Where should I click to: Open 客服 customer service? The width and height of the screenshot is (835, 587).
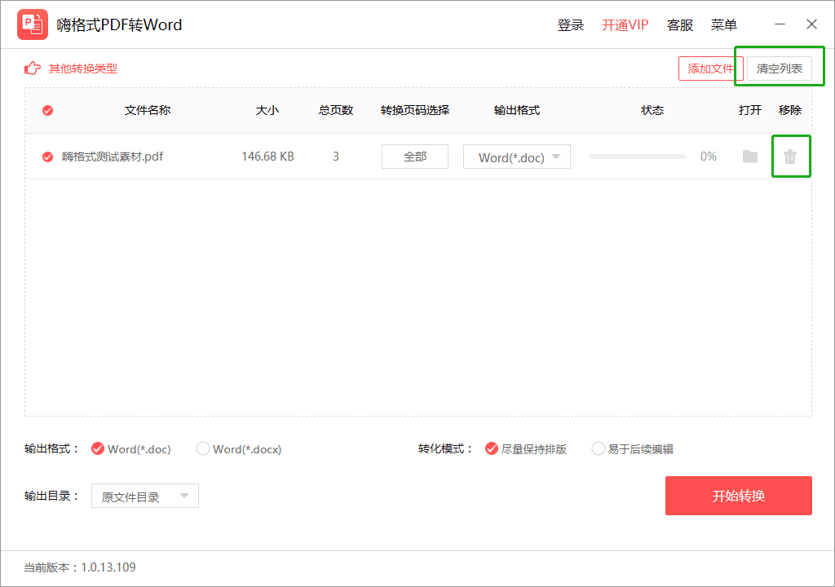680,25
